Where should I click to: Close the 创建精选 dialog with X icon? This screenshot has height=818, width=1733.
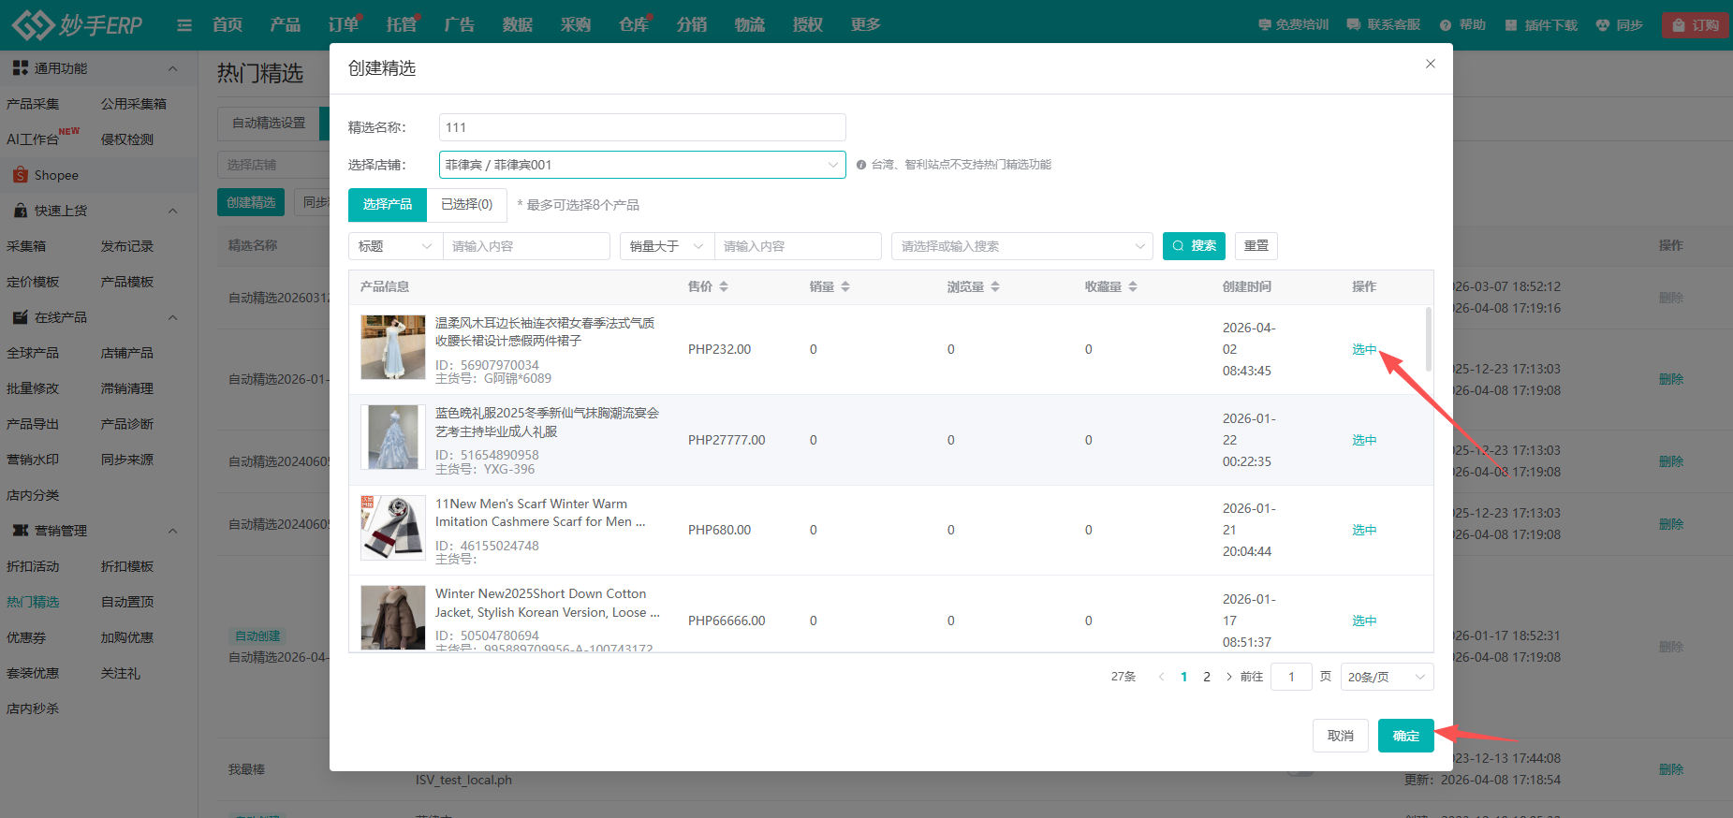coord(1430,64)
